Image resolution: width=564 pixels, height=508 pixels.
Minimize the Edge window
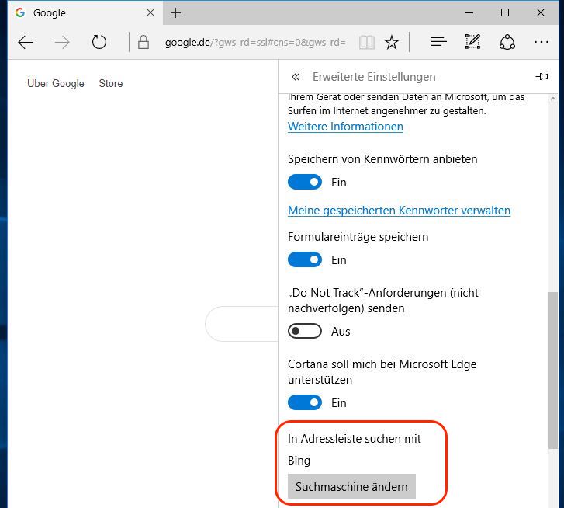469,13
